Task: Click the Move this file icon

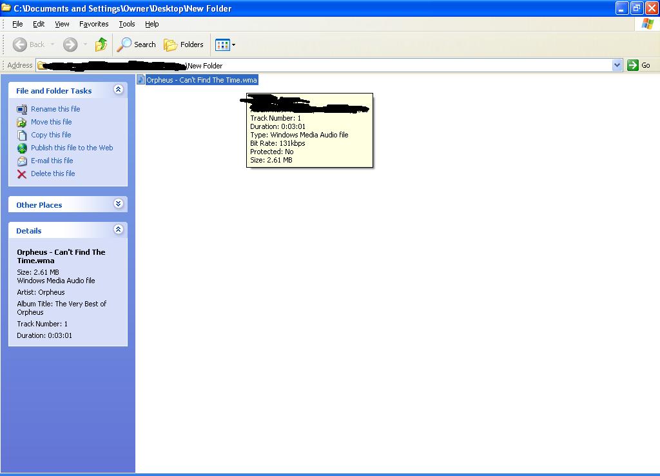Action: (22, 122)
